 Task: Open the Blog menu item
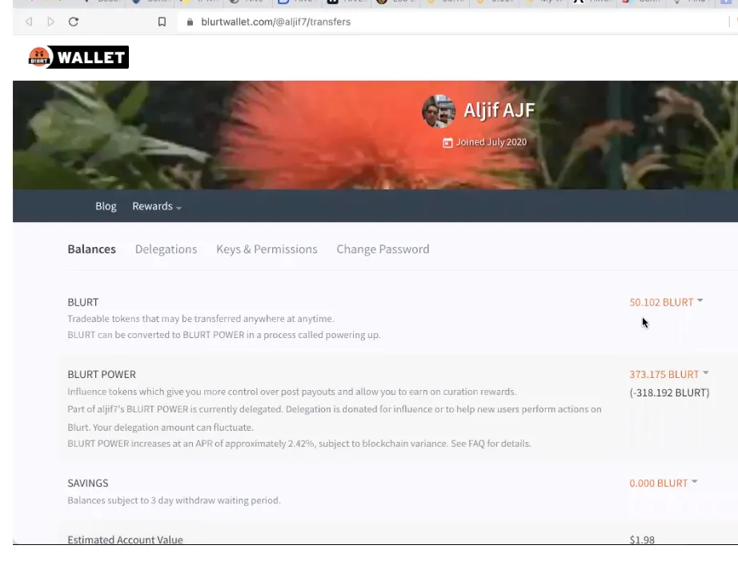[106, 206]
